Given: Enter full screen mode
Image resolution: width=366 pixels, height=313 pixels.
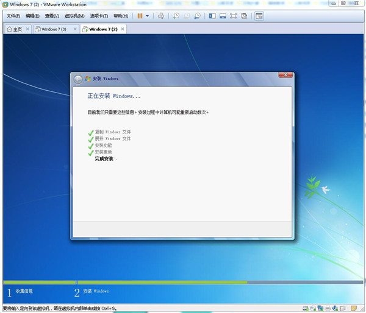Looking at the screenshot, I should click(x=233, y=16).
